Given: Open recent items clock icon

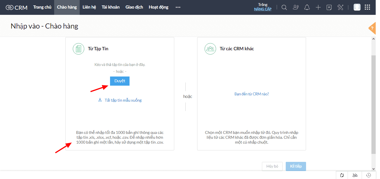Looking at the screenshot, I should (x=369, y=175).
